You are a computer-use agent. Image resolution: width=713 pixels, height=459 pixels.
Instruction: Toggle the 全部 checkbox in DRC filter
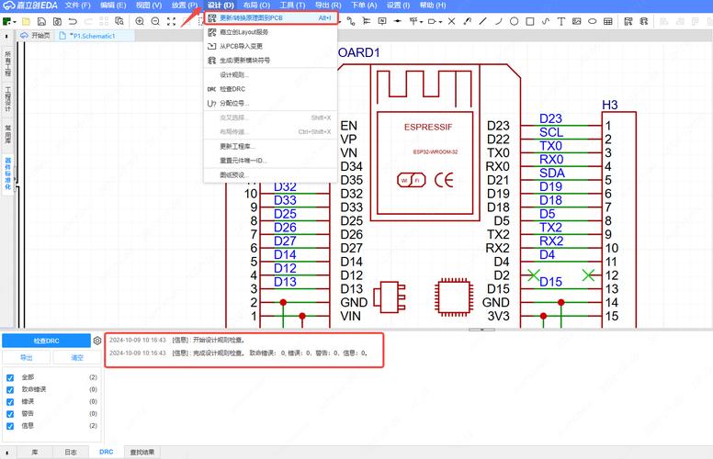tap(10, 377)
